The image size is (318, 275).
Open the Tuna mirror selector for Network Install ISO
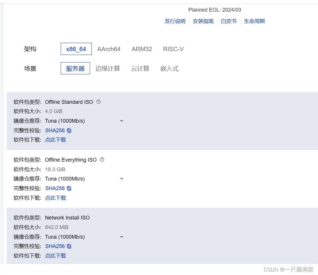[x=121, y=237]
